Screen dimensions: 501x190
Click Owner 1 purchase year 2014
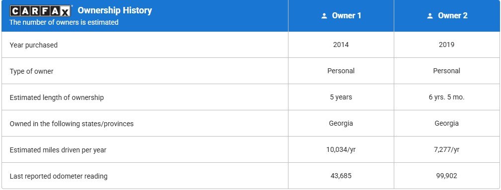click(341, 45)
